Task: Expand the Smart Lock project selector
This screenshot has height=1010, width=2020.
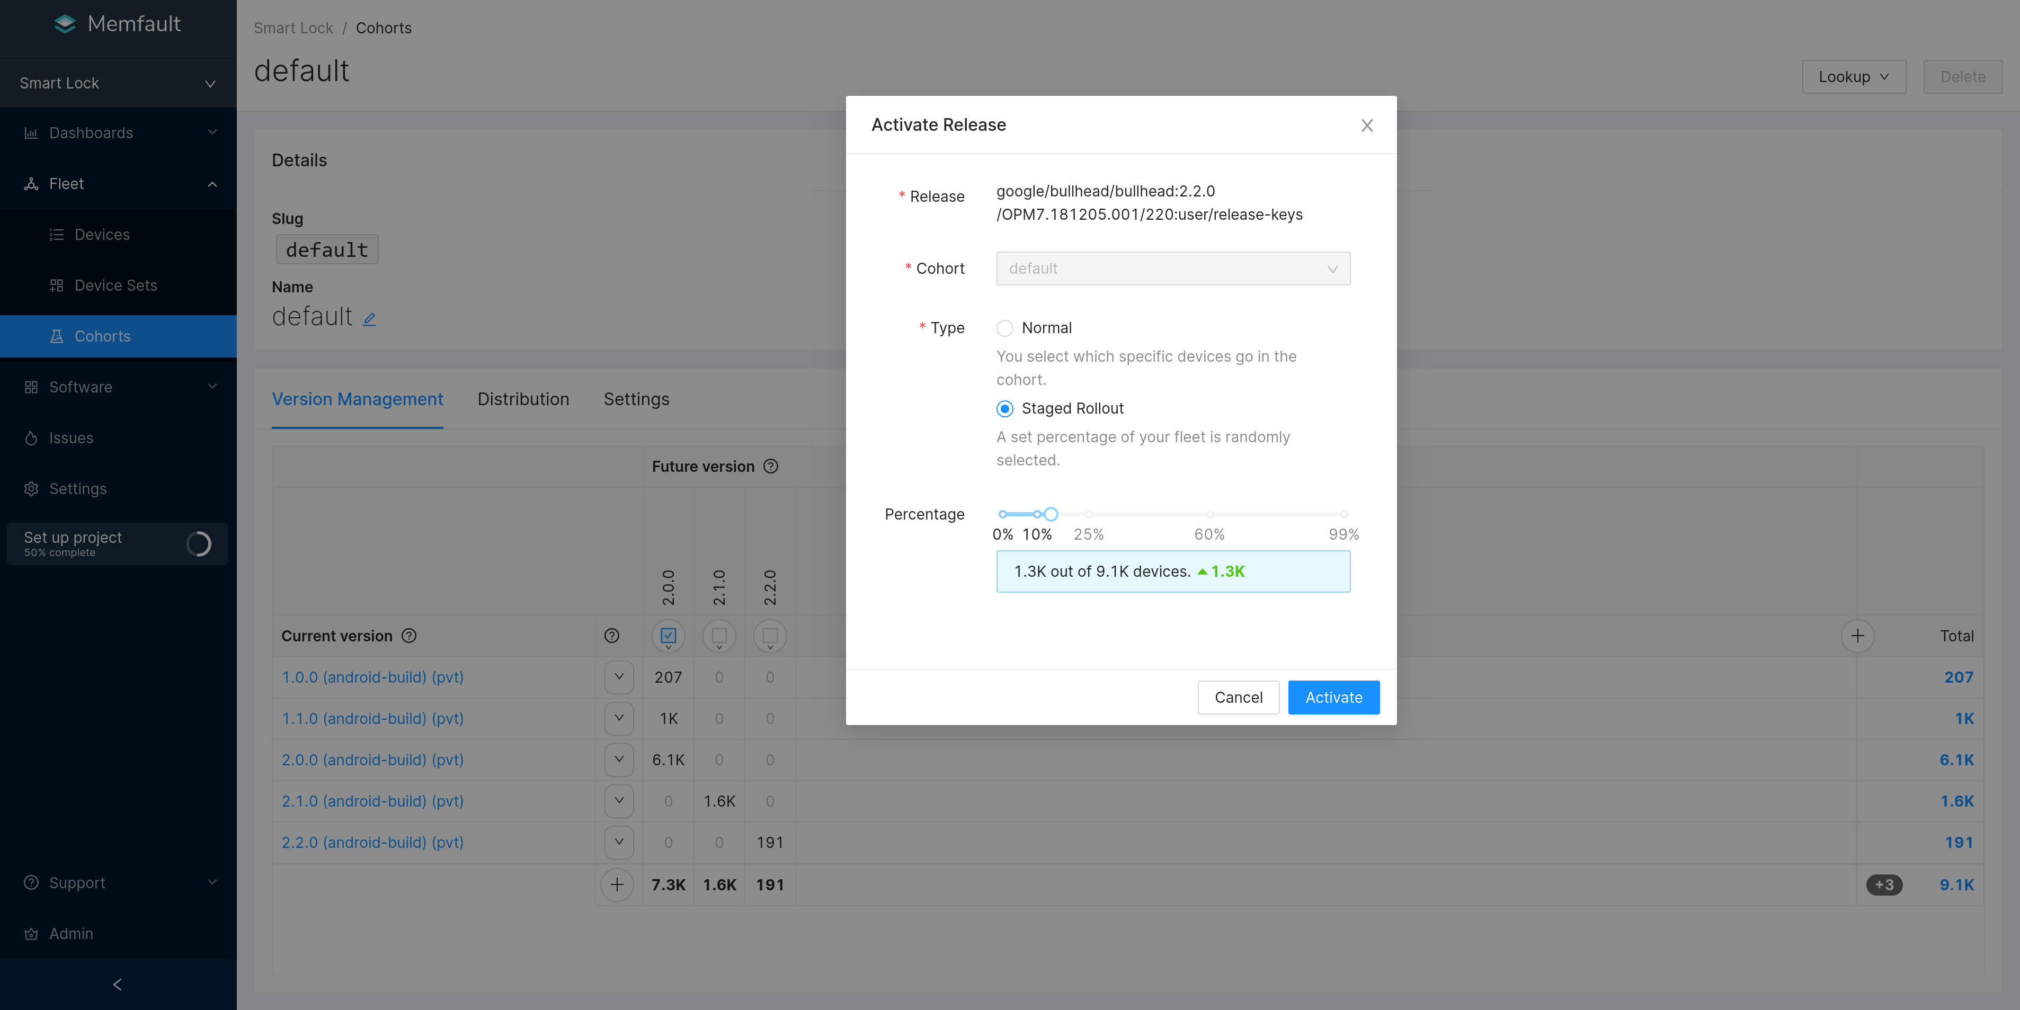Action: point(118,83)
